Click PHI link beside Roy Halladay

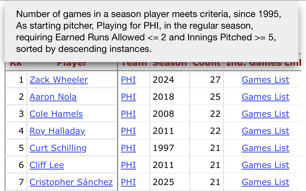[x=128, y=131]
